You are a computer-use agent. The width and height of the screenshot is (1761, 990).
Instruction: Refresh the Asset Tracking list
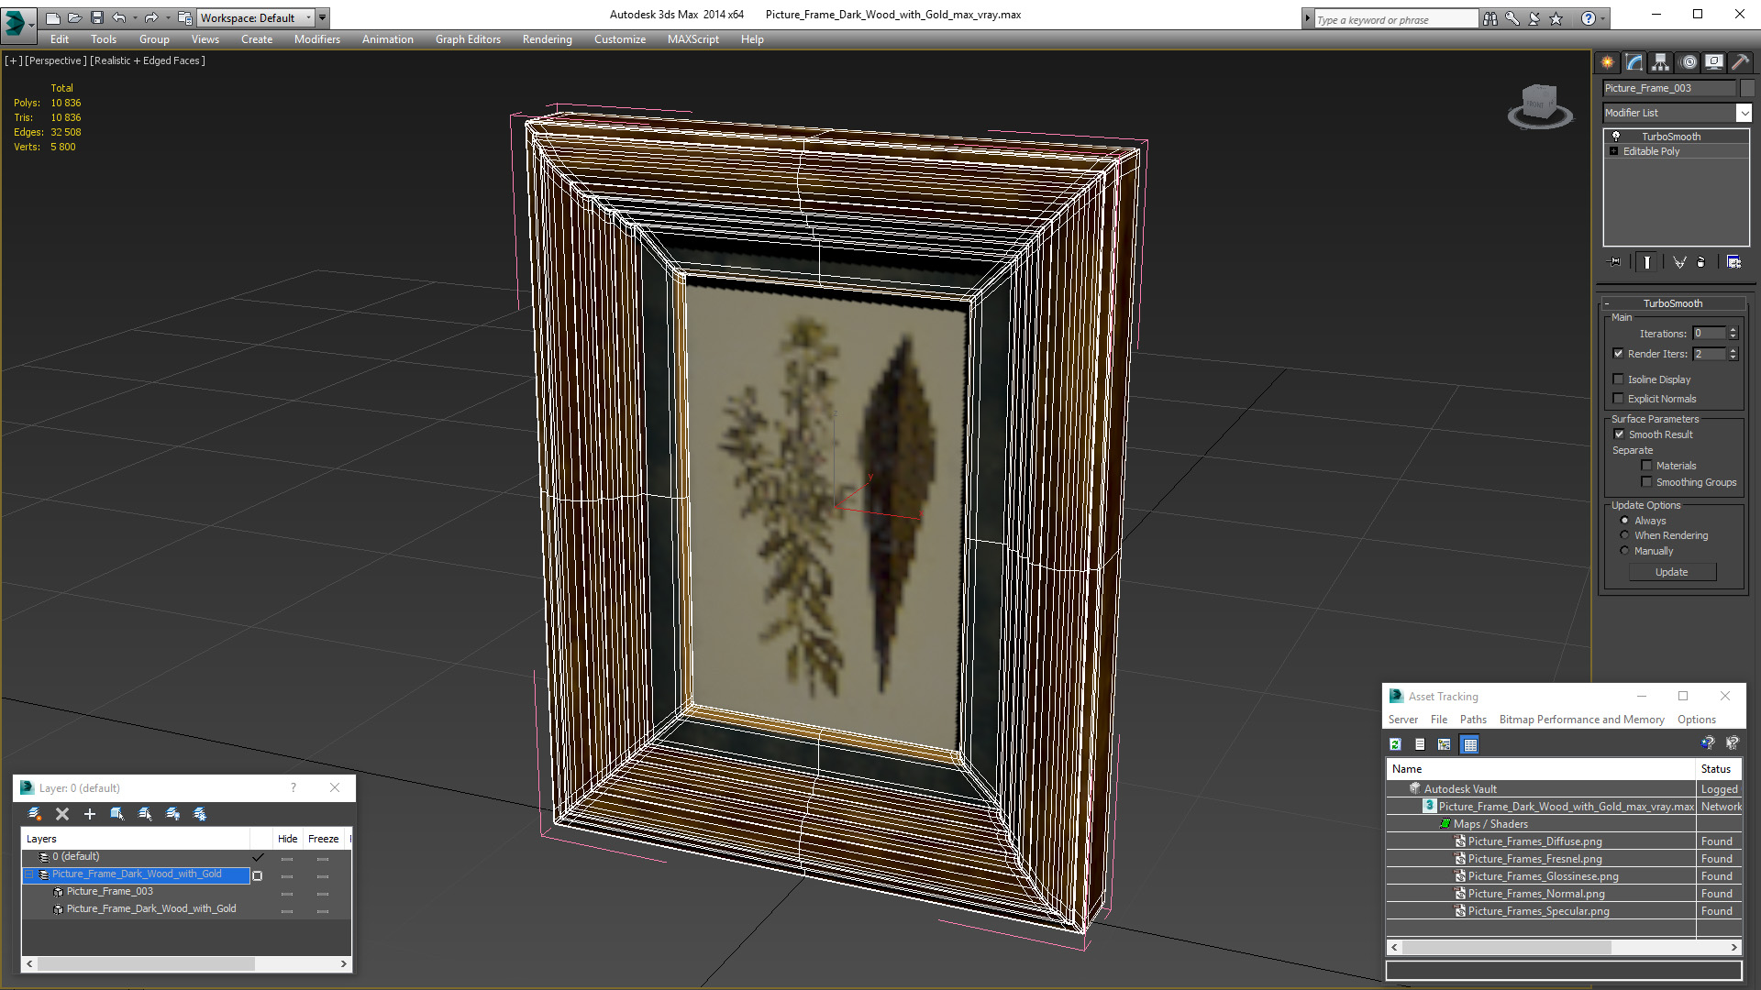[1395, 744]
